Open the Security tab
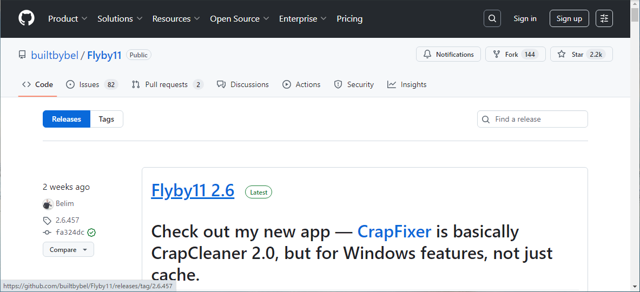This screenshot has height=292, width=640. [354, 84]
